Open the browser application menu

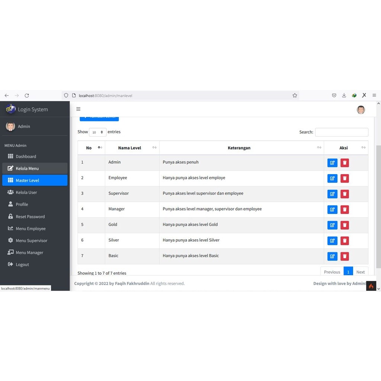pyautogui.click(x=374, y=95)
